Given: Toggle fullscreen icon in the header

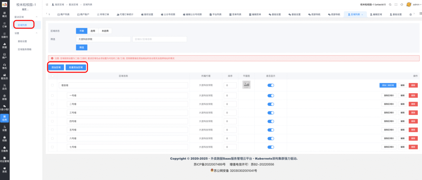Looking at the screenshot, I should (396, 5).
